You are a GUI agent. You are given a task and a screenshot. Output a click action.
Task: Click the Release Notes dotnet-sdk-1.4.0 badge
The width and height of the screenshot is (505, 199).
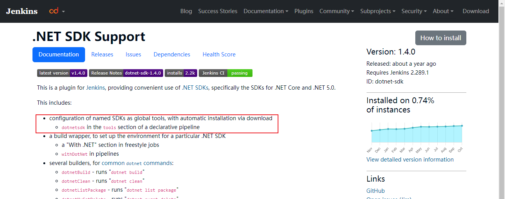[x=126, y=73]
